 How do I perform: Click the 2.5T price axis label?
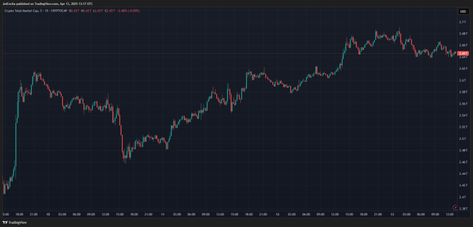(x=463, y=139)
